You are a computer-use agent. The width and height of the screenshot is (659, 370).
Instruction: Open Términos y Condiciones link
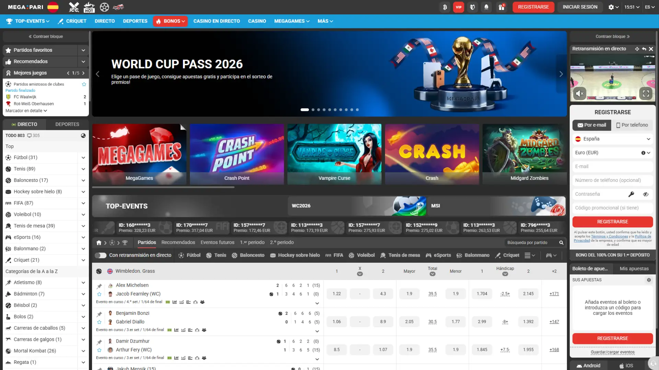(609, 236)
